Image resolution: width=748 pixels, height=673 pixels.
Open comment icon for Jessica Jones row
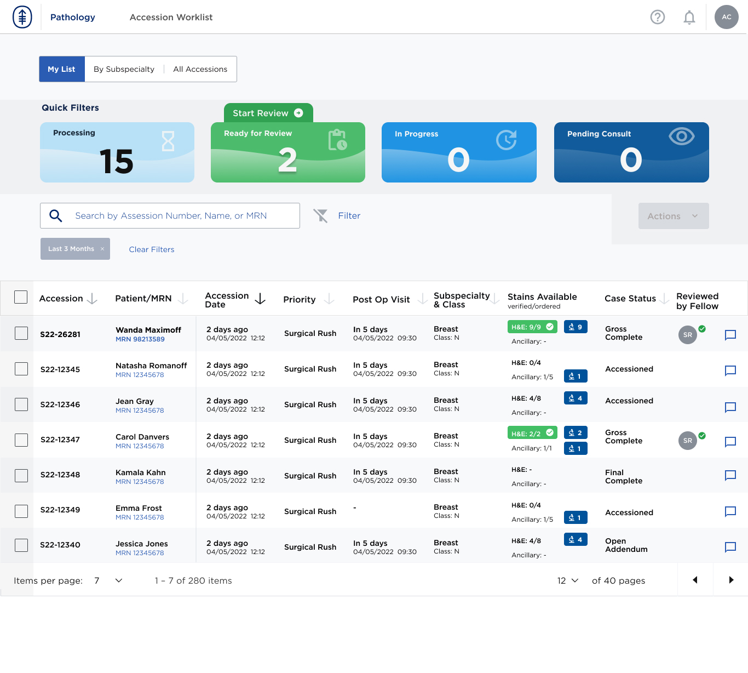click(x=730, y=547)
